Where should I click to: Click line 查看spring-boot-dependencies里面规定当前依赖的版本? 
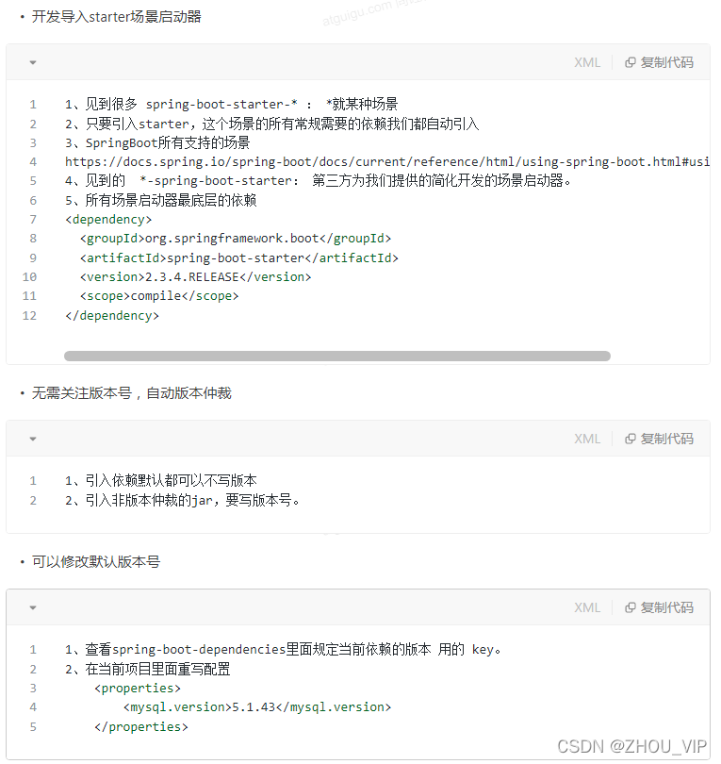pyautogui.click(x=283, y=650)
